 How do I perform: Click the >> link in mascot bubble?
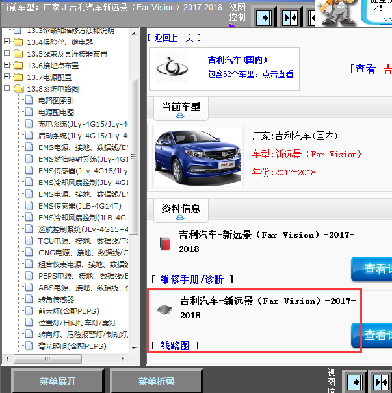tap(387, 19)
